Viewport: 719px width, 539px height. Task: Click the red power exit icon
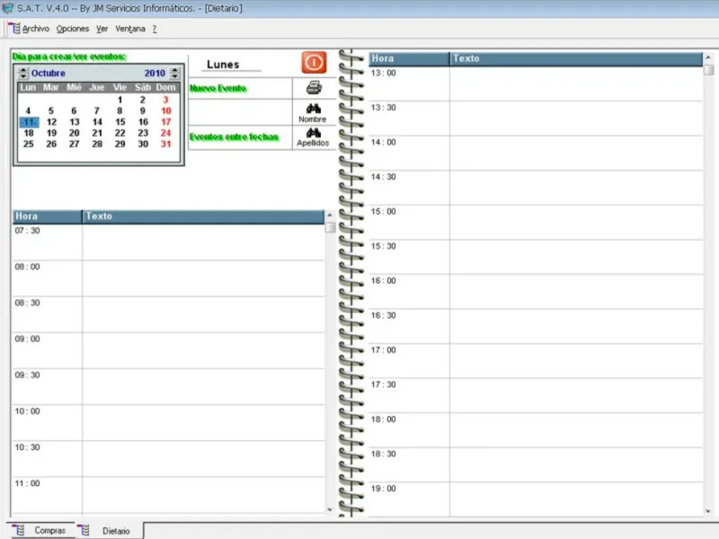[314, 62]
